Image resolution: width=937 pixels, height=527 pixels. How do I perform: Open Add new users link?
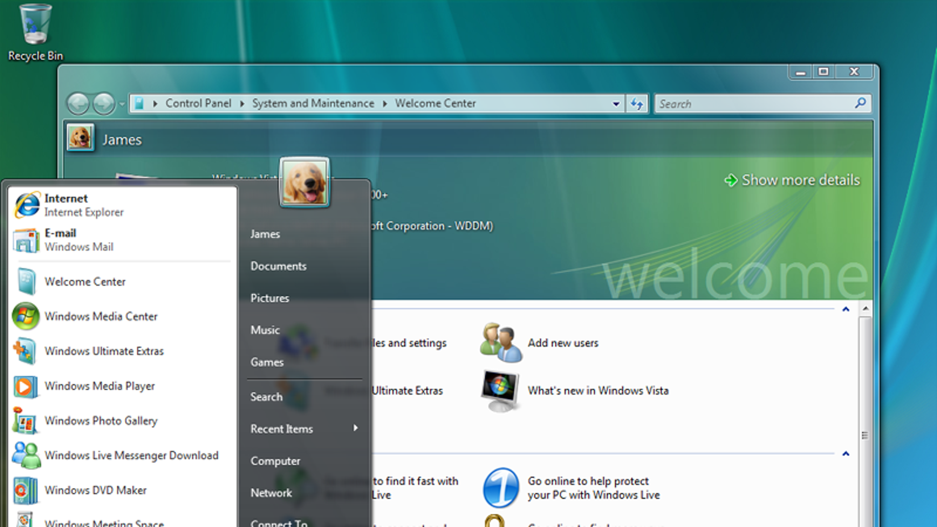point(563,343)
